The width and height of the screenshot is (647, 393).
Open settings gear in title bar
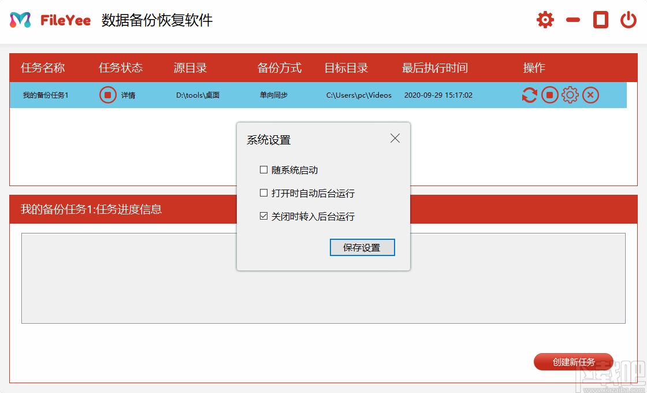tap(545, 20)
